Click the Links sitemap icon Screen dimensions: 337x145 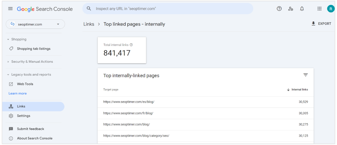coord(11,106)
